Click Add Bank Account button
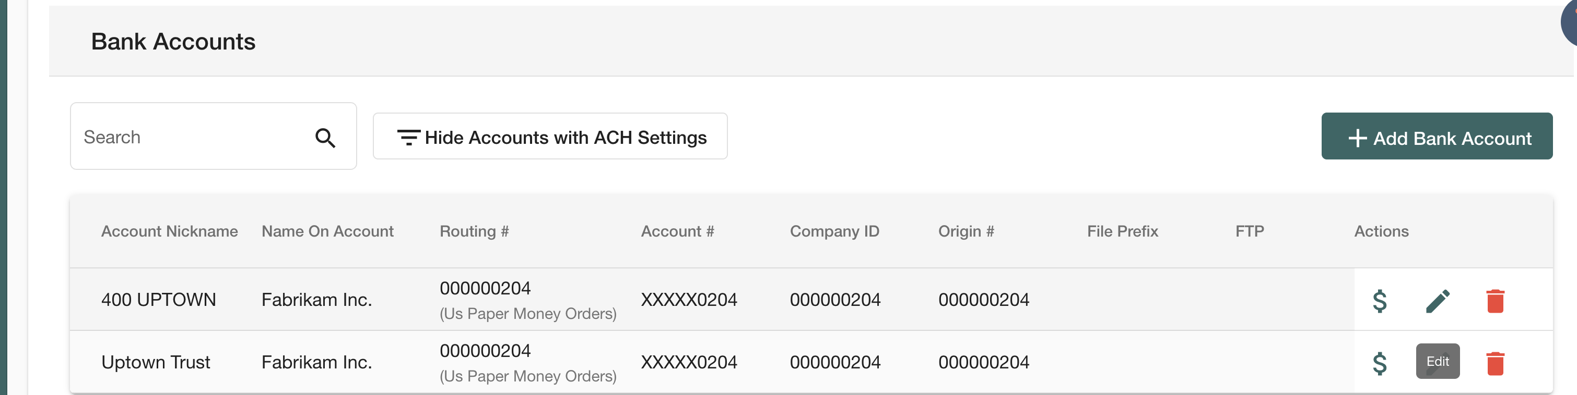This screenshot has width=1577, height=395. tap(1436, 136)
